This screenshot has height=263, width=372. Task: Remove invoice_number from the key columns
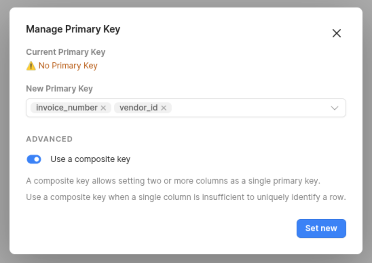tap(103, 108)
